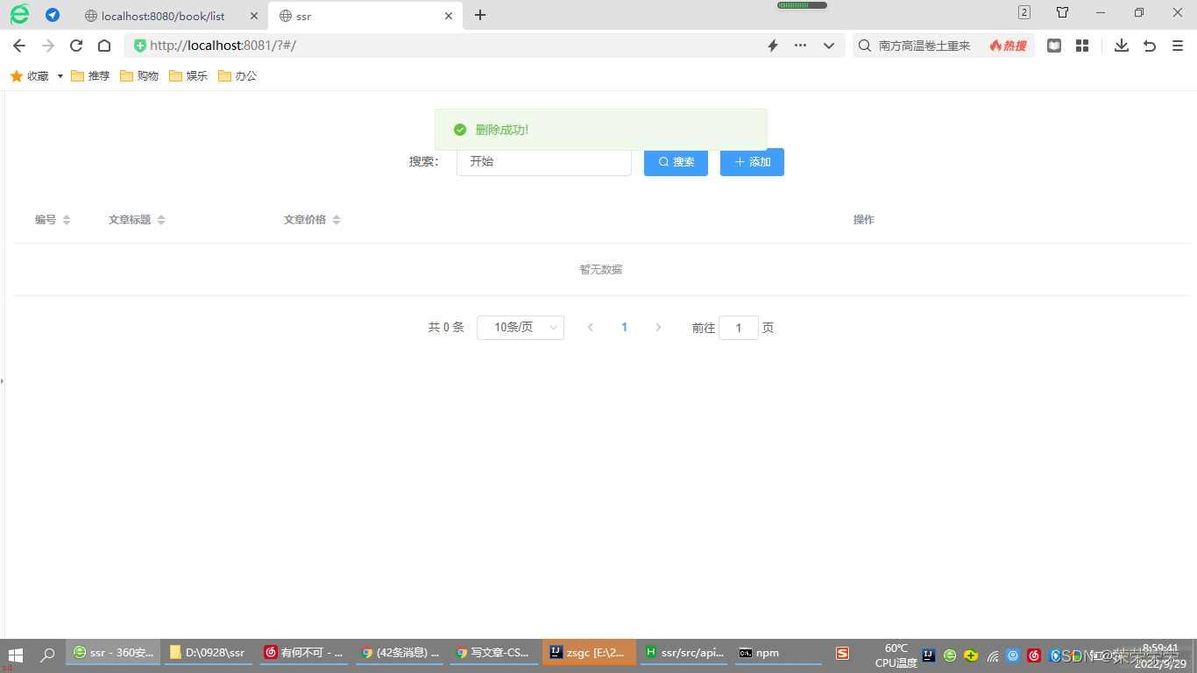Image resolution: width=1197 pixels, height=673 pixels.
Task: Switch to ssr - 360 browser taskbar item
Action: 113,653
